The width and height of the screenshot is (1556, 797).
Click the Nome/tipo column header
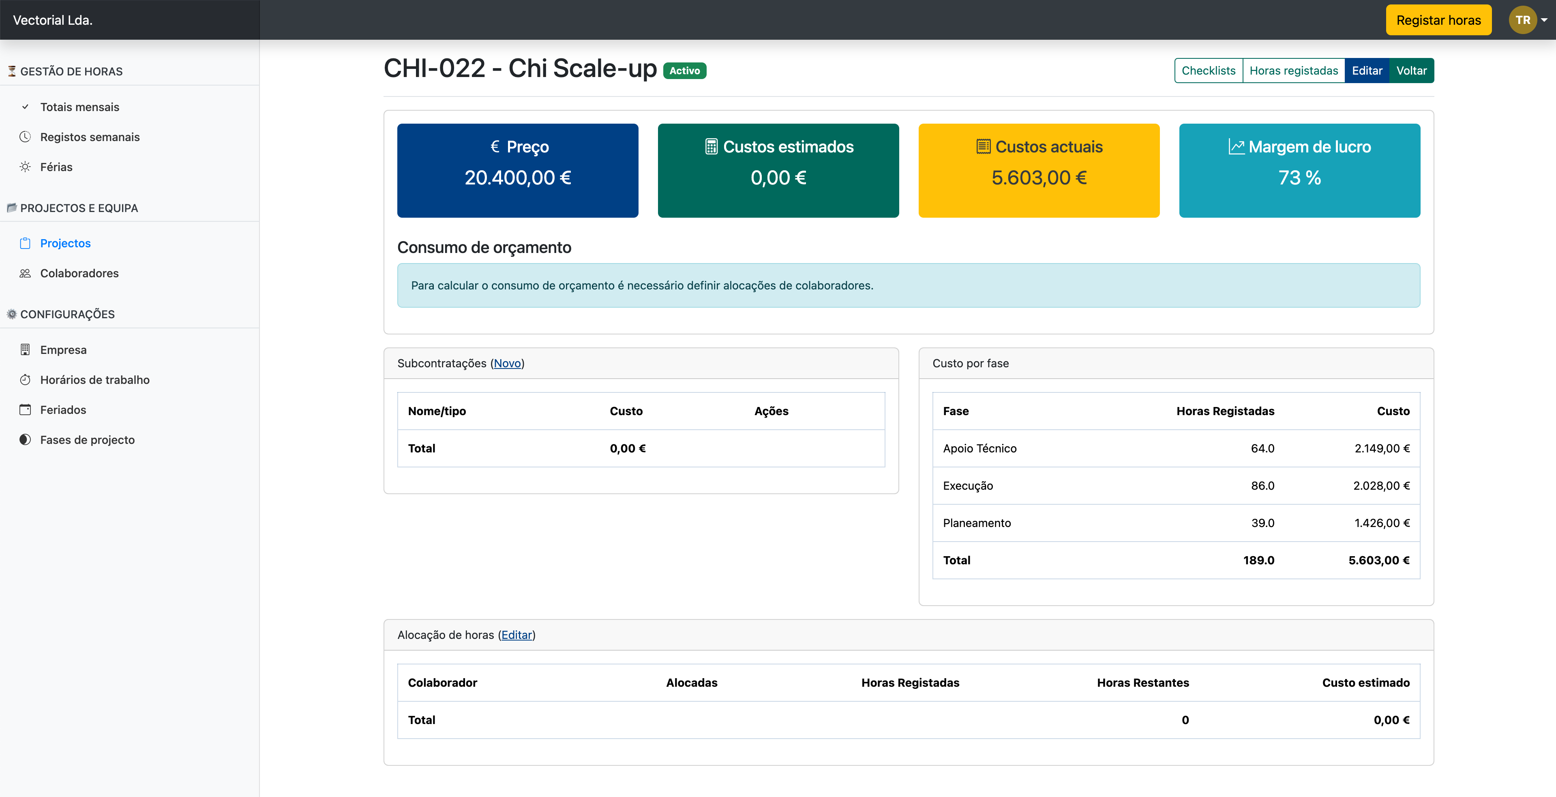pos(437,411)
